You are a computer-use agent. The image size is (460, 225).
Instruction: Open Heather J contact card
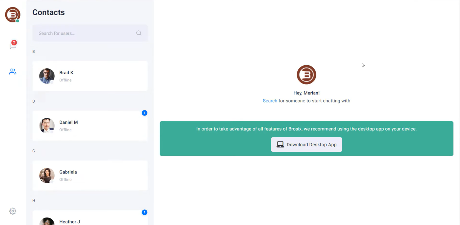(90, 218)
